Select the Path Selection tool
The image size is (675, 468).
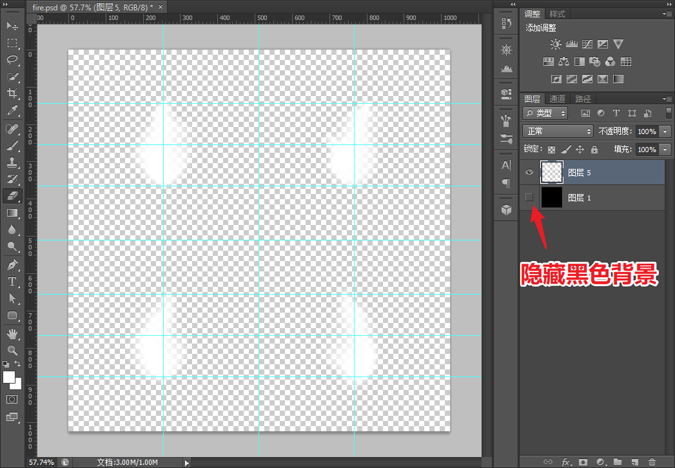click(x=12, y=298)
